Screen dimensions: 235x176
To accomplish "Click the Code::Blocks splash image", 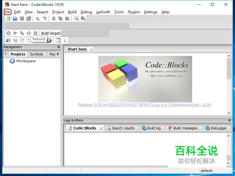I will pos(145,79).
